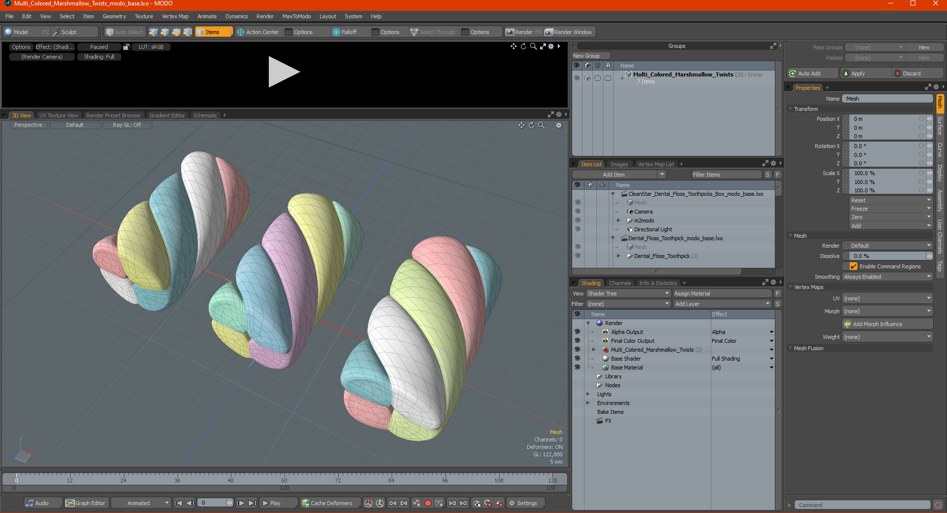
Task: Open mesh Render Default dropdown
Action: [891, 246]
